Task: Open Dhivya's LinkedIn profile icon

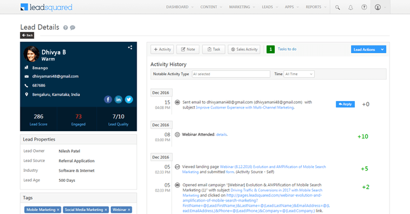Action: coord(118,99)
